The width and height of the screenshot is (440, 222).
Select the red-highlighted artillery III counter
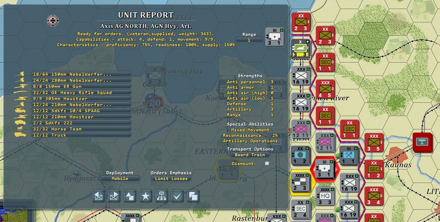pos(324,169)
